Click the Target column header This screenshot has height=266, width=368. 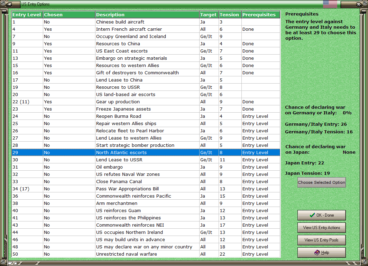coord(209,15)
